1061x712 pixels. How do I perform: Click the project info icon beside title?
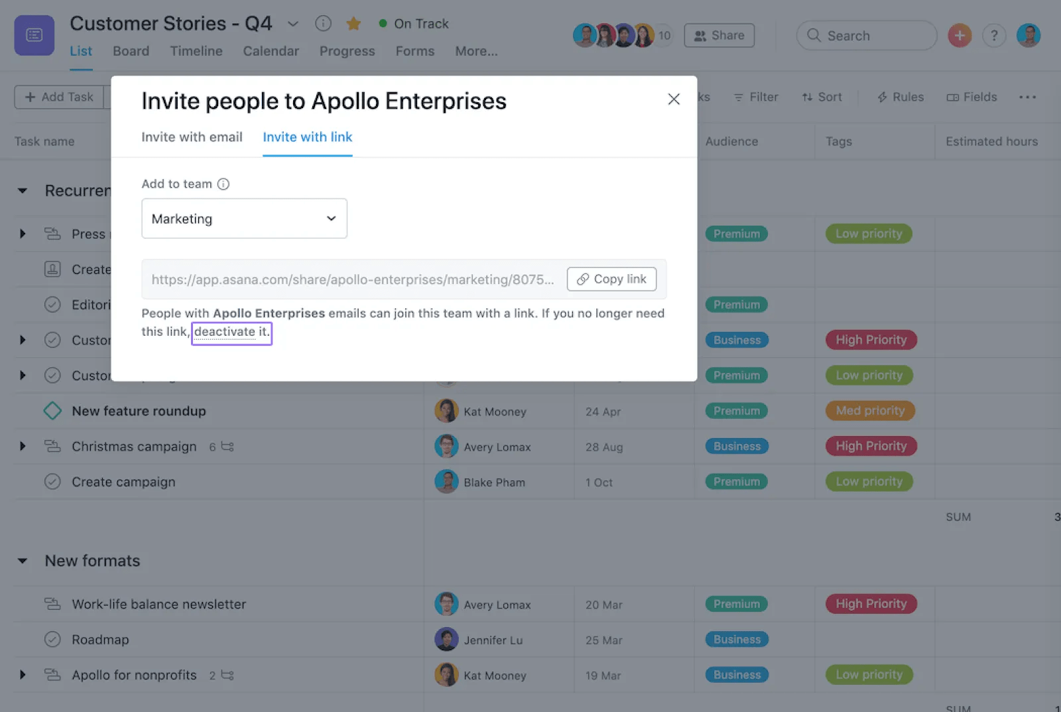[323, 24]
